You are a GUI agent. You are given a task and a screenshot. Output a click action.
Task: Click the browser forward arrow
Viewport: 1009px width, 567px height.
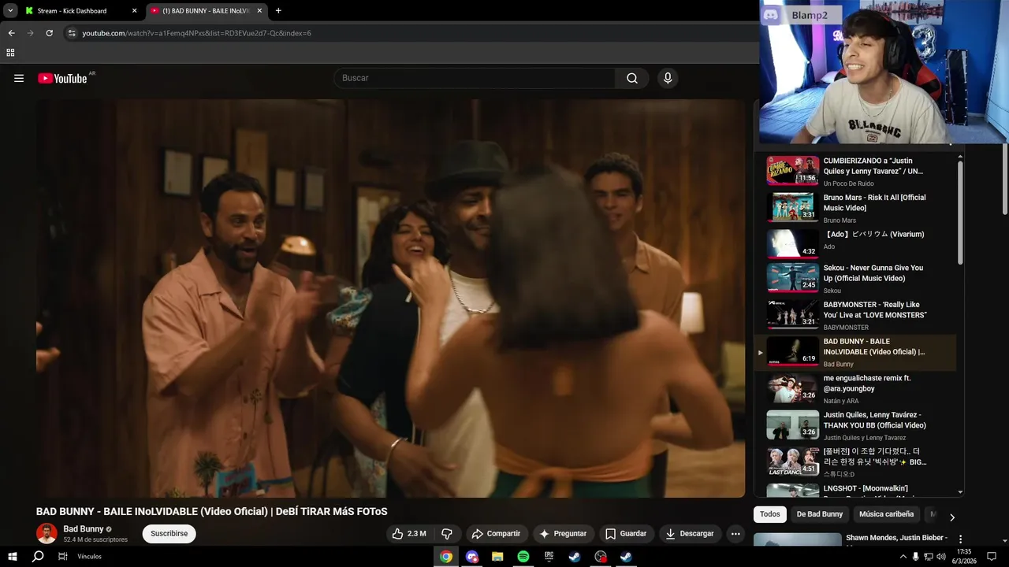(30, 33)
